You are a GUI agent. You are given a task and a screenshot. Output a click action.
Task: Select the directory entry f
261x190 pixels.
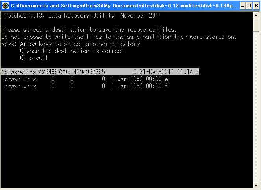click(86, 86)
